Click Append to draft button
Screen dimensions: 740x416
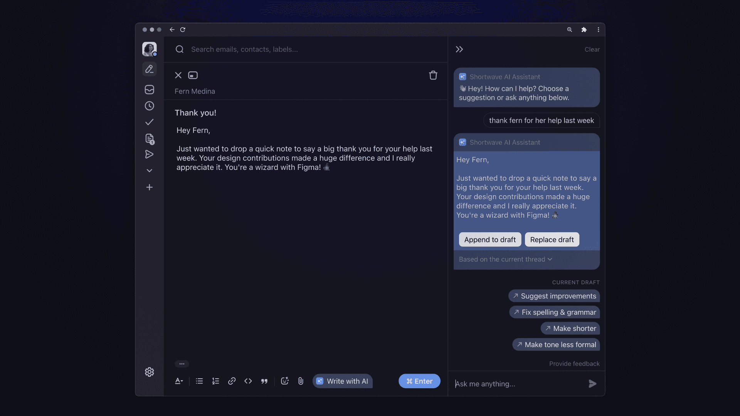490,239
